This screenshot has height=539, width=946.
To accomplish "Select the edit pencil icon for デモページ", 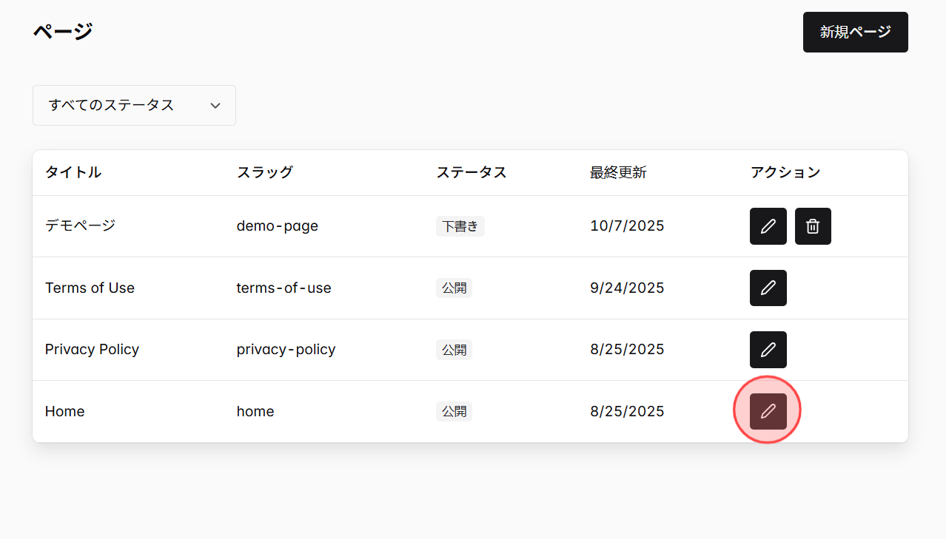I will 768,226.
